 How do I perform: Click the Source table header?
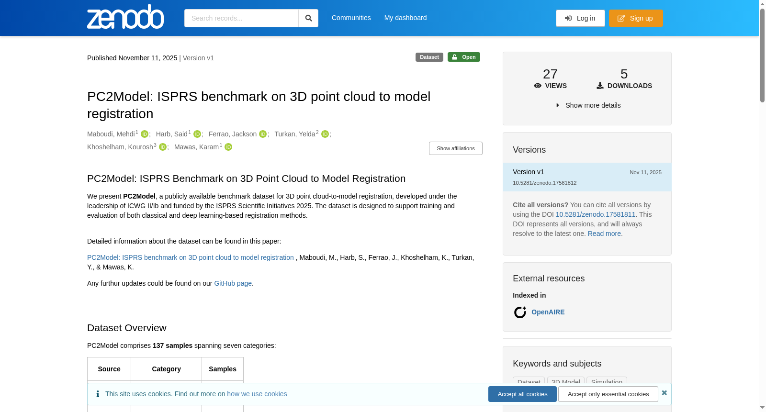[x=109, y=369]
